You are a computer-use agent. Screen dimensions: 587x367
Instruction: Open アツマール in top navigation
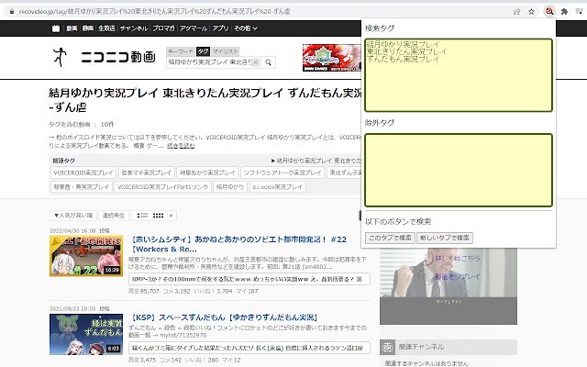point(194,28)
